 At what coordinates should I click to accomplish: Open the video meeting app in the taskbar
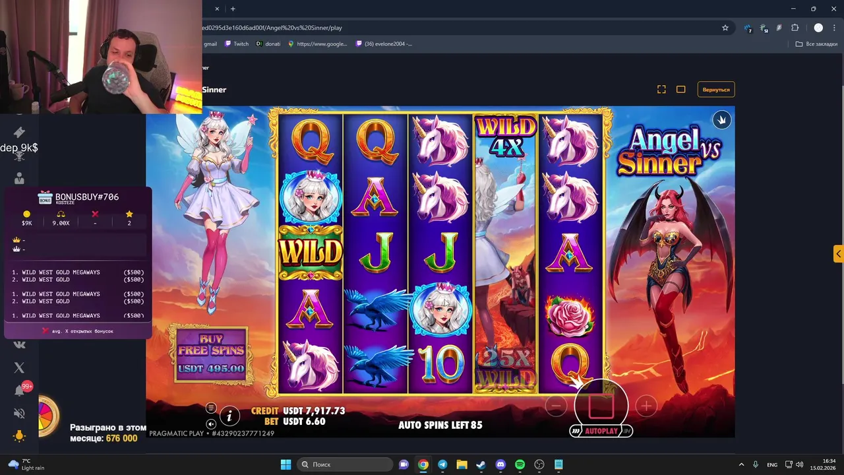tap(404, 464)
